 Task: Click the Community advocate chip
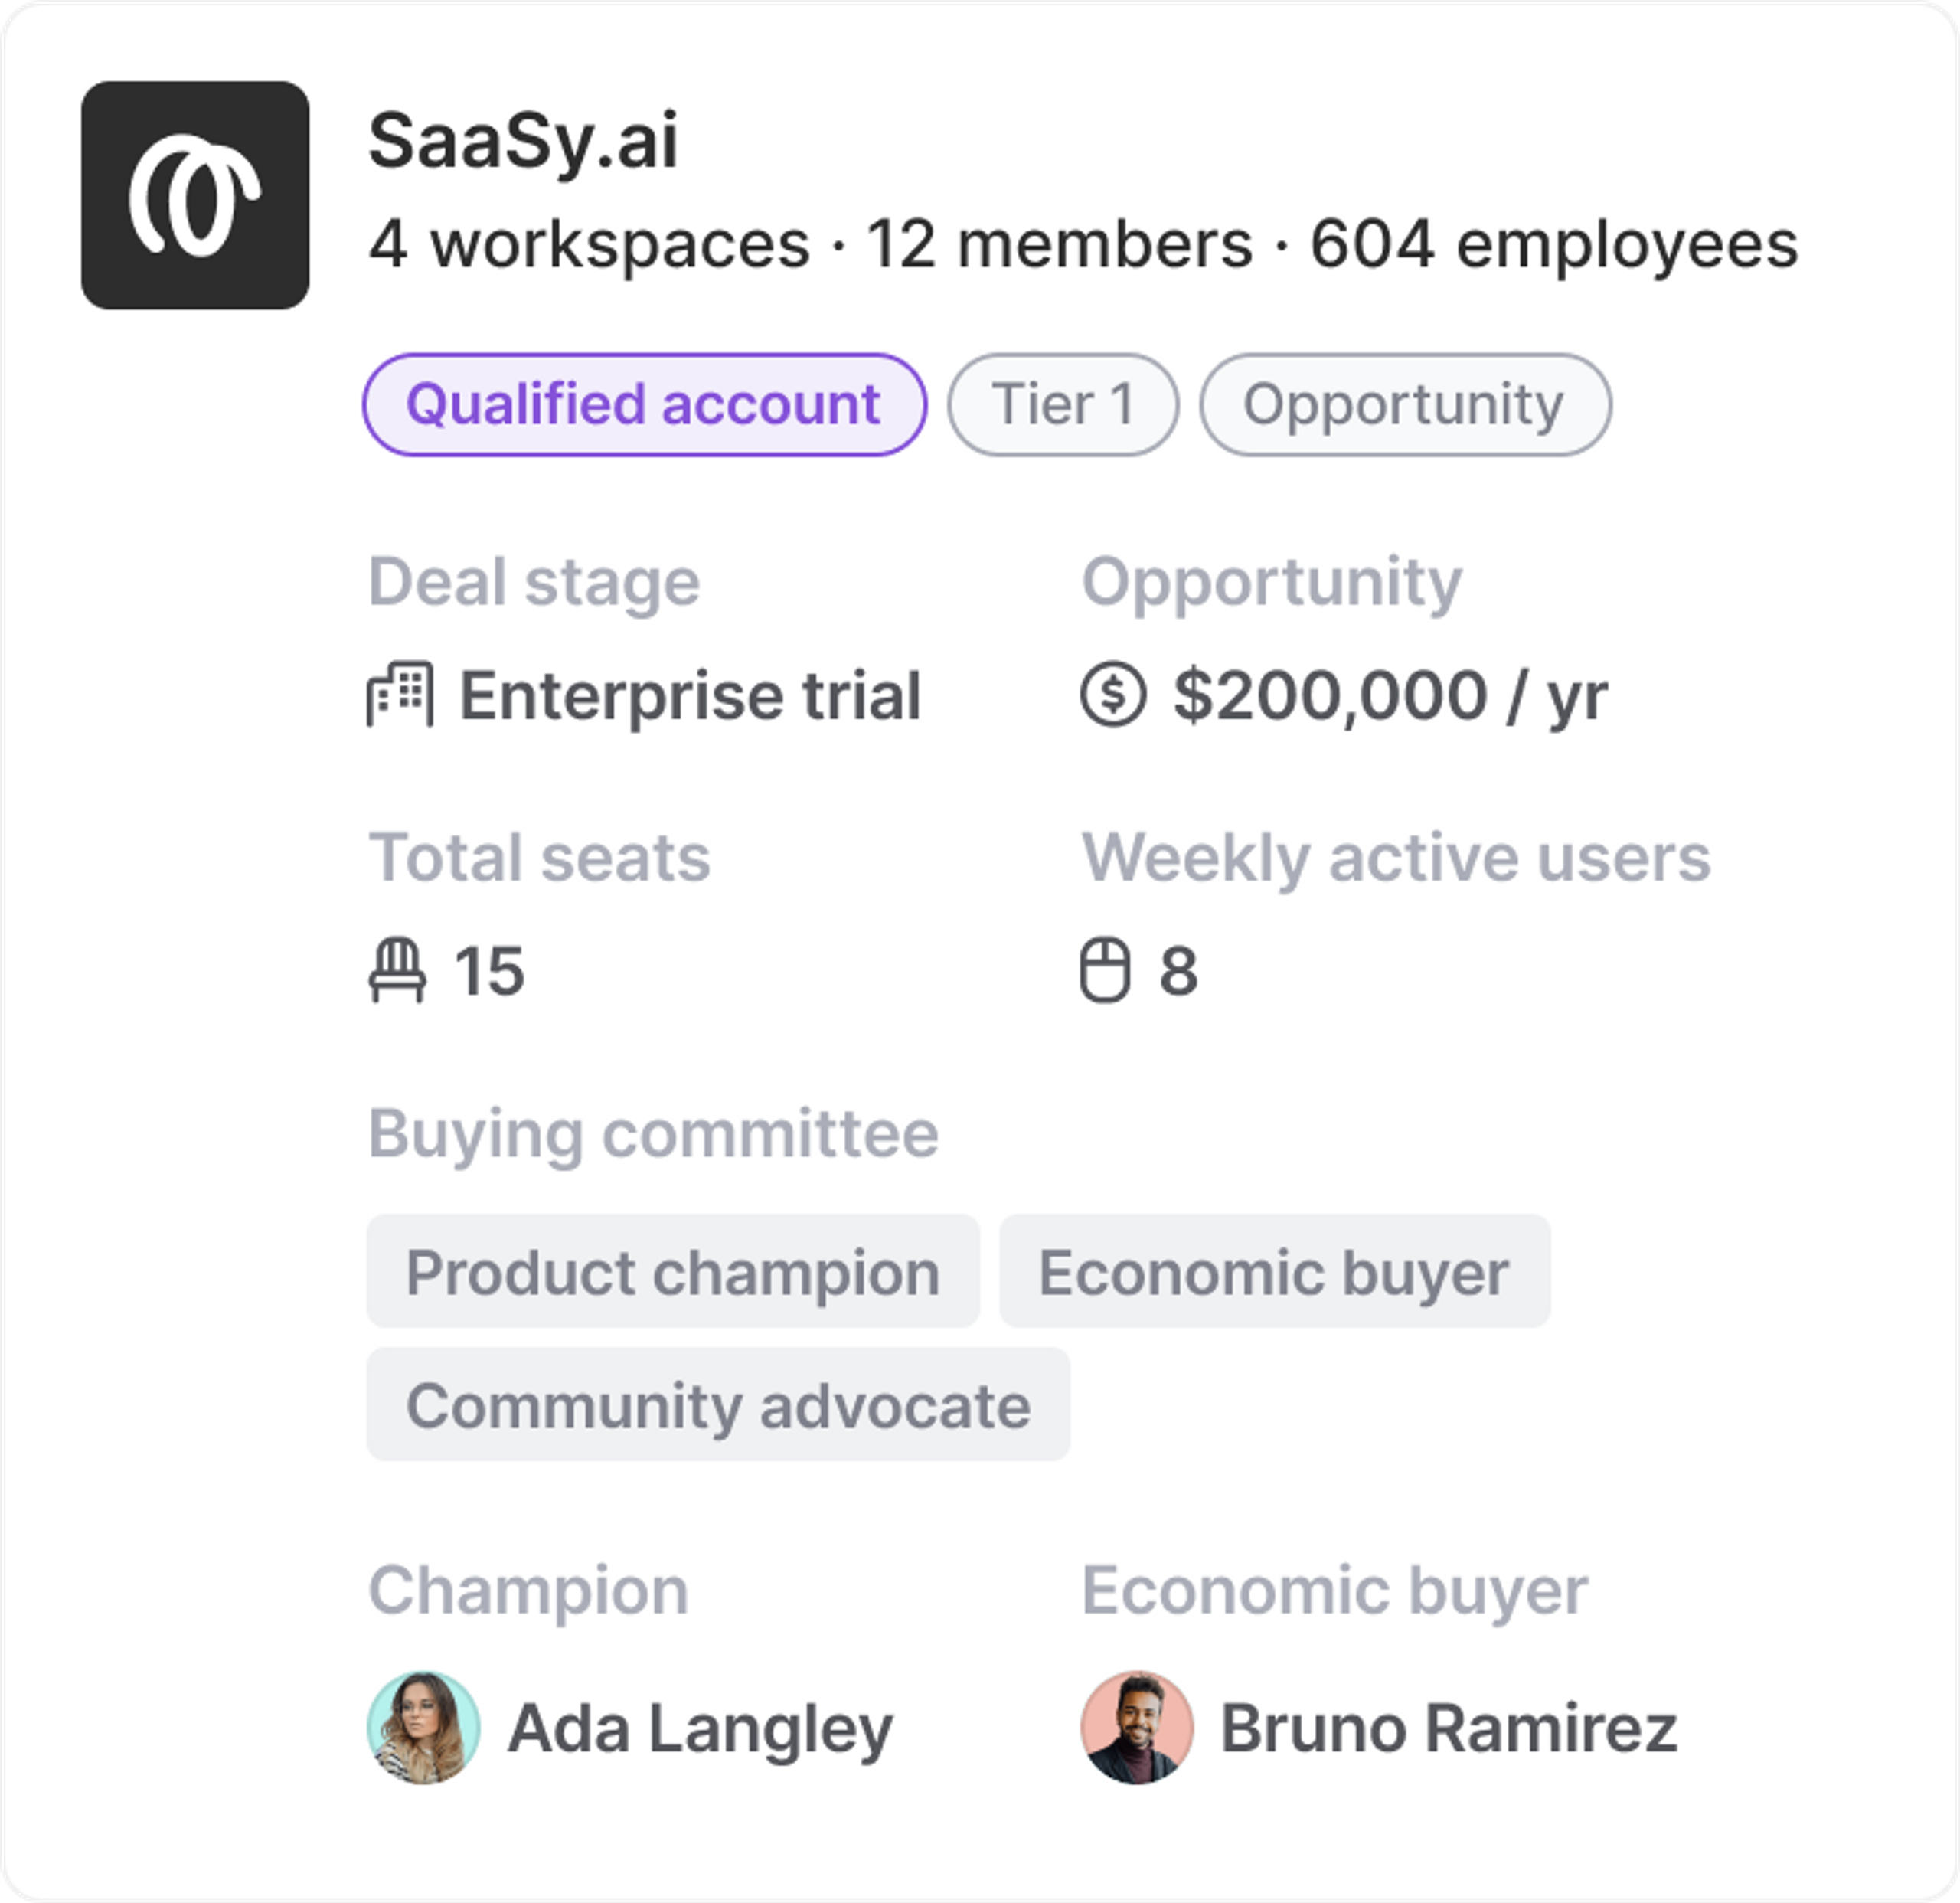[718, 1405]
